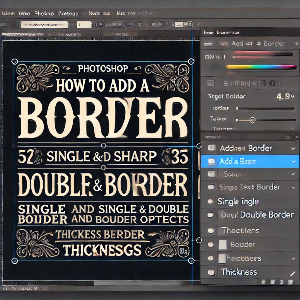Click the top-right corner handle of the canvas selection
Viewport: 300px width, 300px height.
pos(191,62)
